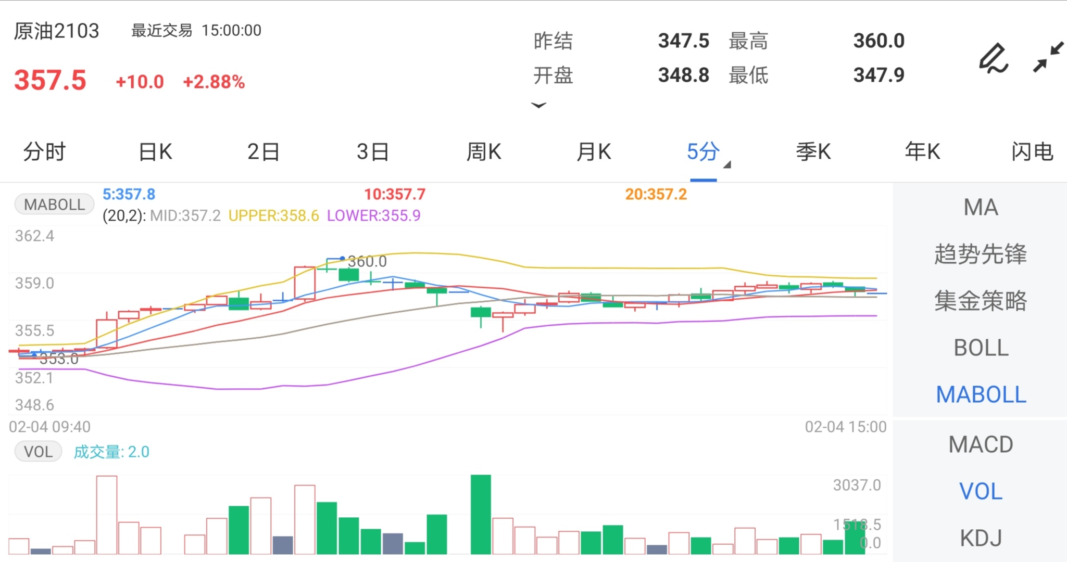Choose the 集金策略 indicator
Screen dimensions: 1067x562
click(981, 301)
